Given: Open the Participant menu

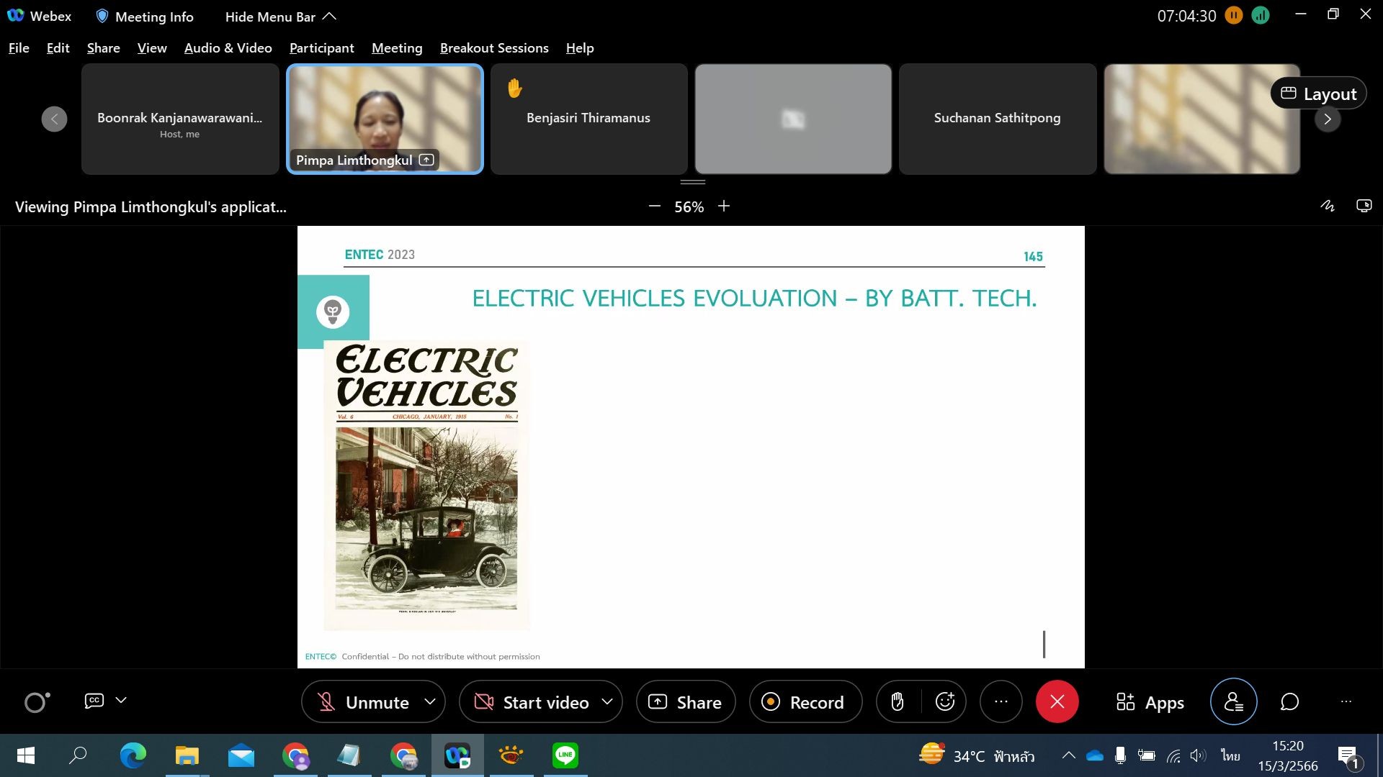Looking at the screenshot, I should coord(321,48).
